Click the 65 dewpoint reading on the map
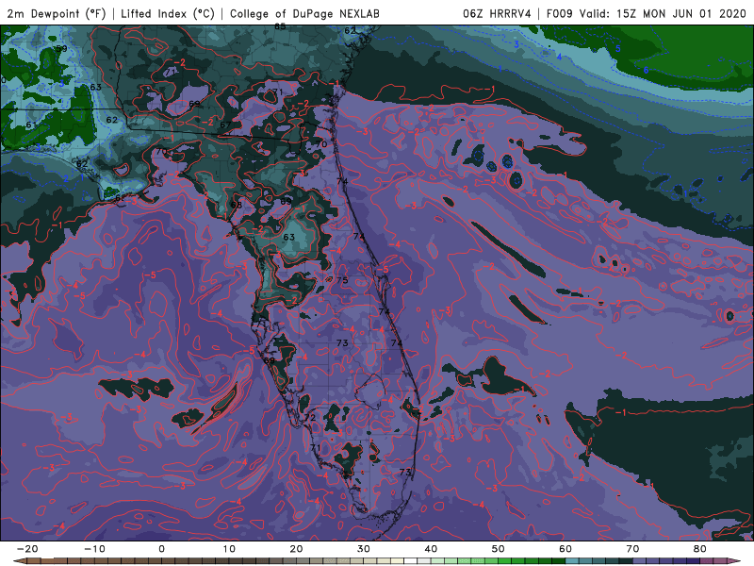 280,27
